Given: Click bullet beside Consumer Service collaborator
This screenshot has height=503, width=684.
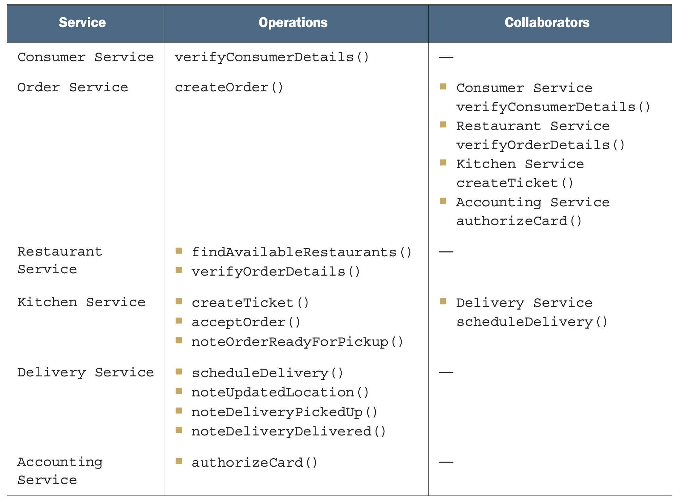Looking at the screenshot, I should coord(443,87).
